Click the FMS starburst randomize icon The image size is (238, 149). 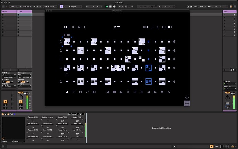187,97
